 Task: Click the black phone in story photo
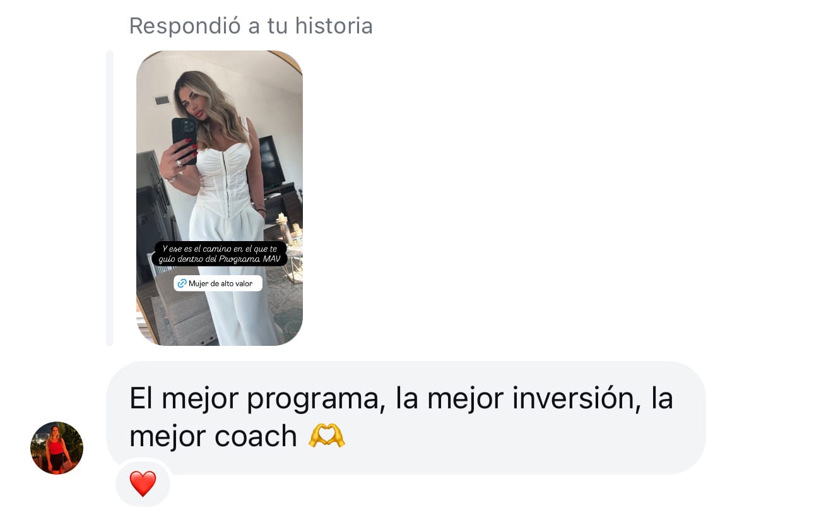184,138
